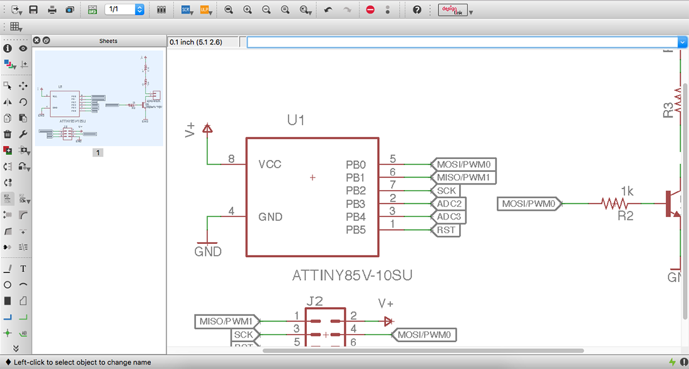Select the Mirror tool
The image size is (689, 369).
(x=8, y=102)
